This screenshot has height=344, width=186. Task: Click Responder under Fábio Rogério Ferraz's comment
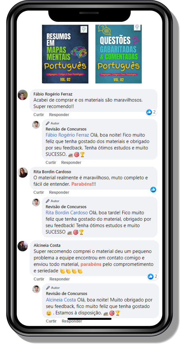[x=59, y=115]
